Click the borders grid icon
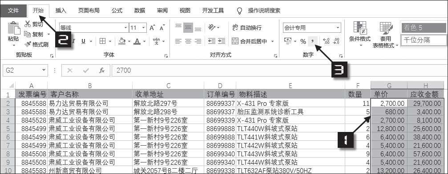This screenshot has width=448, height=174. click(x=103, y=42)
